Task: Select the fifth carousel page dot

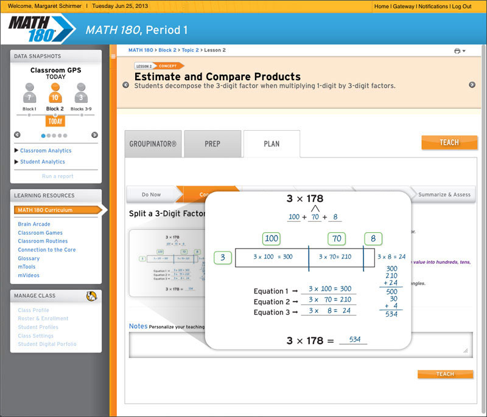Action: (65, 136)
